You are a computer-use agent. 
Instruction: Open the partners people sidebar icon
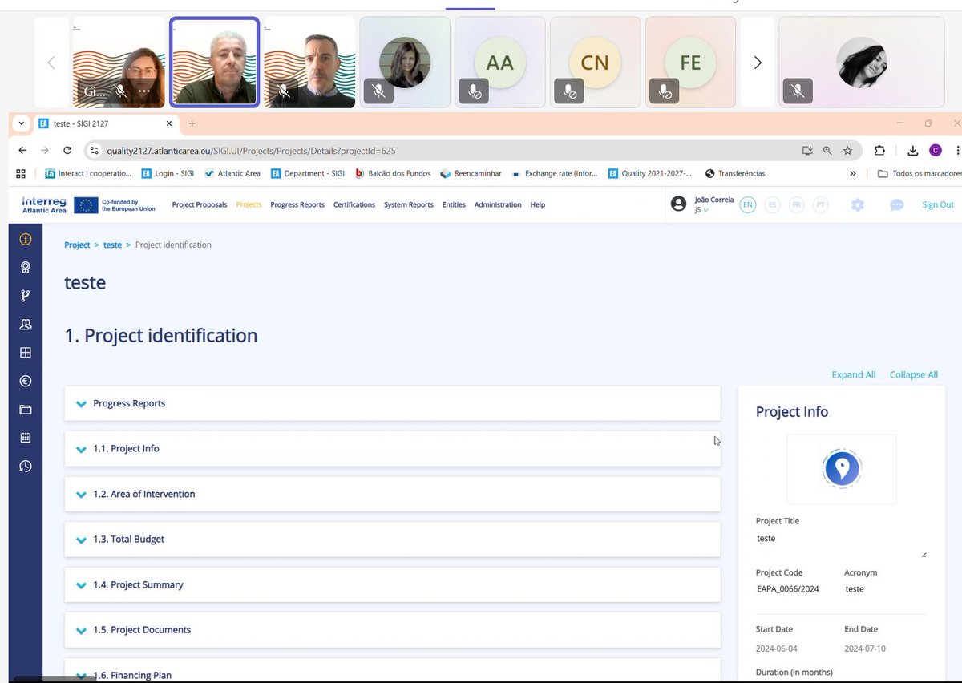[x=26, y=325]
